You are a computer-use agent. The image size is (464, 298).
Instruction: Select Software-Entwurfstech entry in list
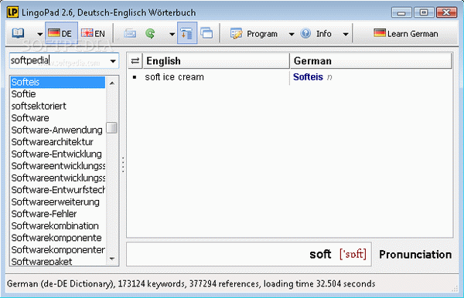click(58, 190)
